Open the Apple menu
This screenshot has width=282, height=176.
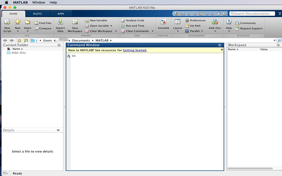[x=6, y=2]
